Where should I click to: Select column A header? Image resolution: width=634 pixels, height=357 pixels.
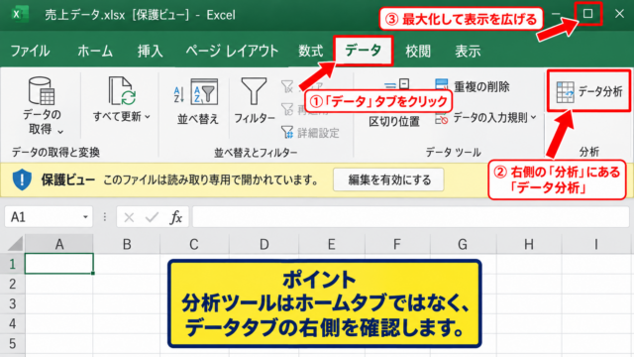[x=59, y=245]
